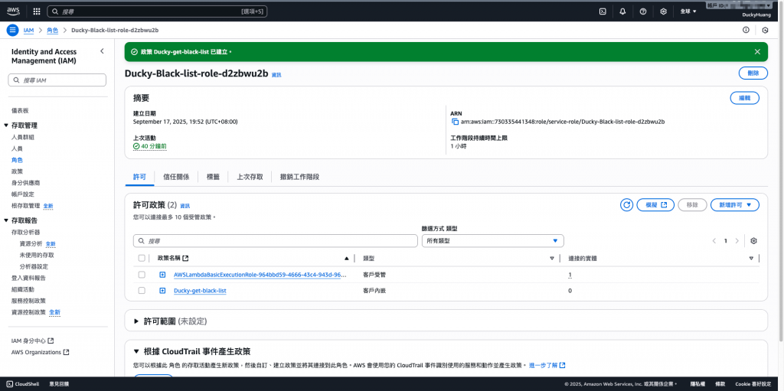Switch to the 上次存取 tab

coord(250,177)
